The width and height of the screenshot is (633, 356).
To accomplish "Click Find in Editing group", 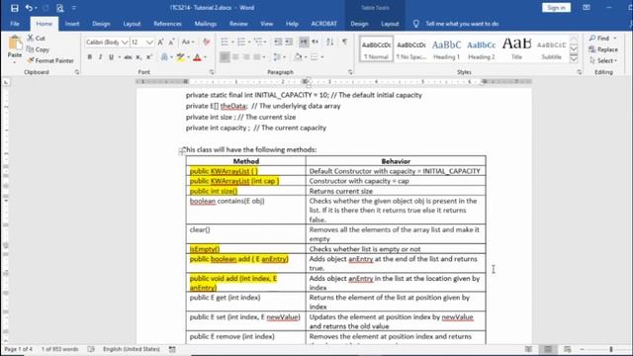I will [602, 38].
